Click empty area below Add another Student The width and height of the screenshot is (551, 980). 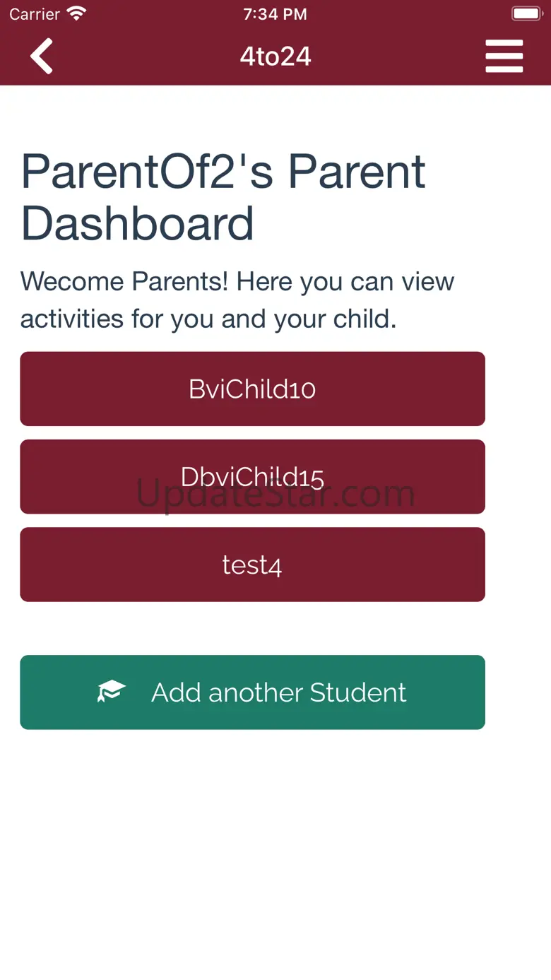[275, 848]
